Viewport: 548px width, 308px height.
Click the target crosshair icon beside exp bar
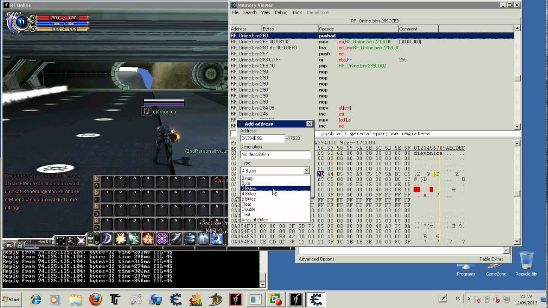point(61,241)
